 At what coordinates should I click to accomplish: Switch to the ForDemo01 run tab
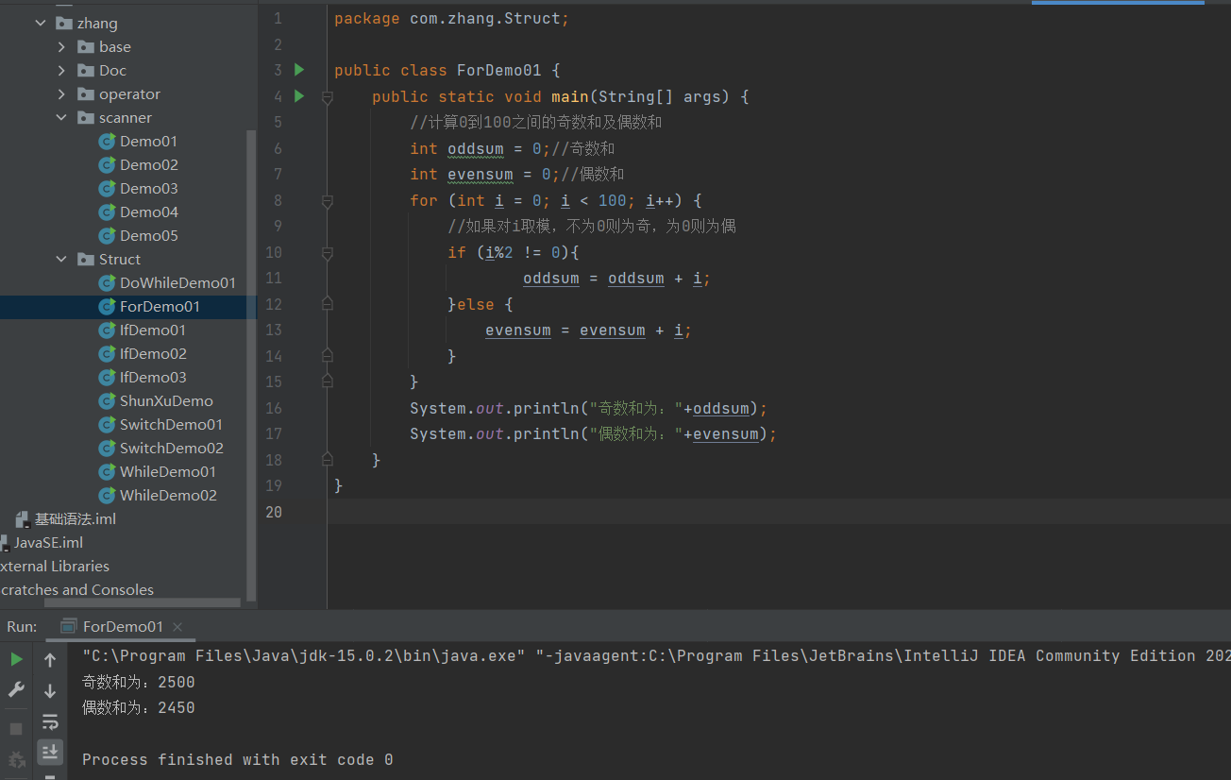(123, 626)
